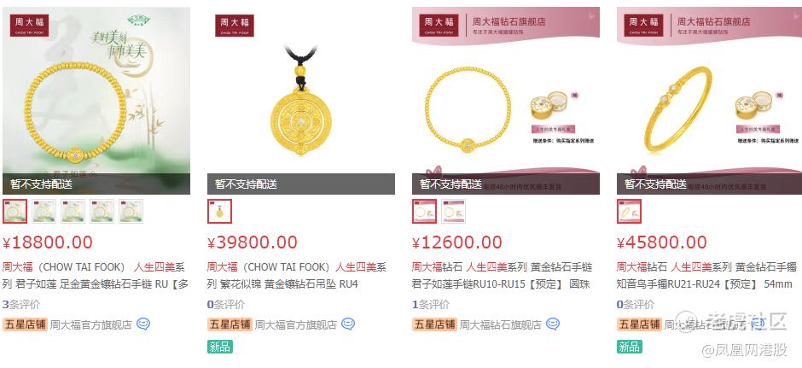
Task: Open 1条评价 reviews for ¥12600.00 bracelet
Action: (x=431, y=305)
